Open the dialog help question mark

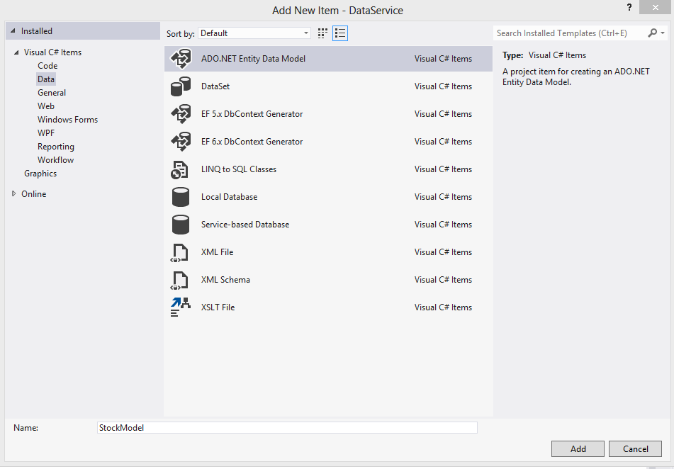pyautogui.click(x=629, y=9)
